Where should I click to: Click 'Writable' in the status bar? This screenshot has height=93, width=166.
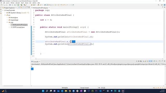click(x=65, y=88)
